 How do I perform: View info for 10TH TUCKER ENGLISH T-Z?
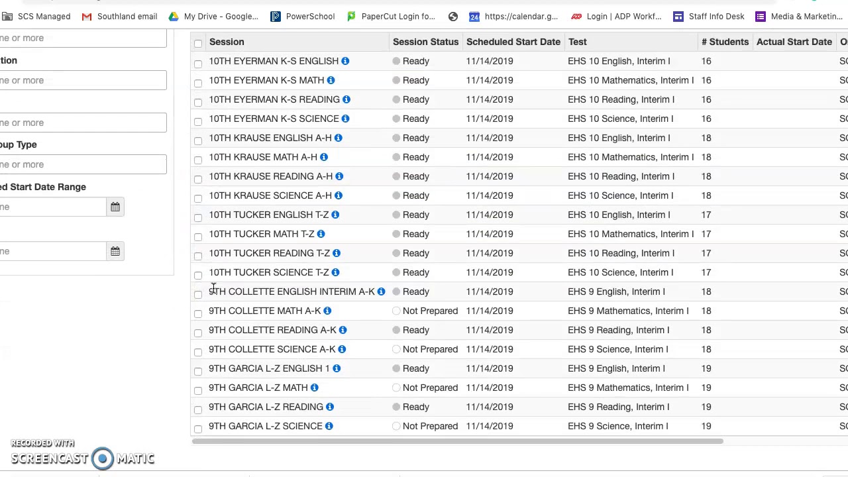tap(335, 215)
